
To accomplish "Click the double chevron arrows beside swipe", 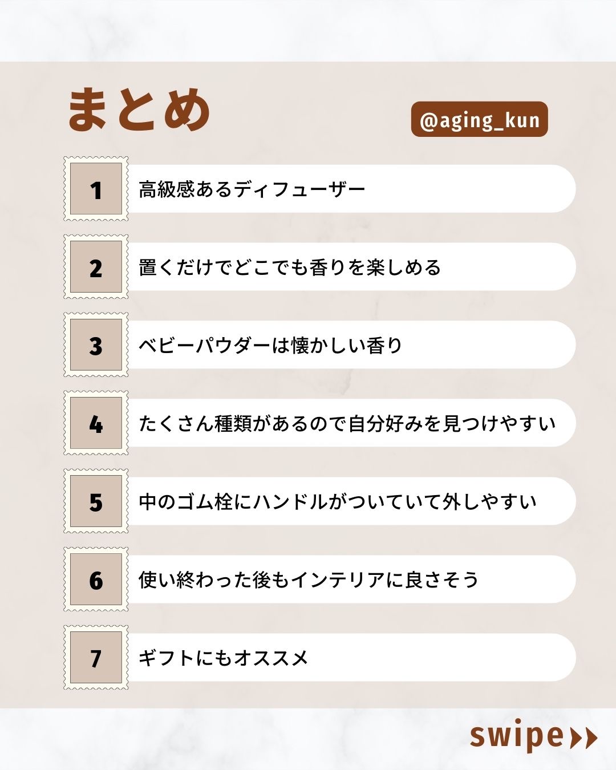I will 583,737.
